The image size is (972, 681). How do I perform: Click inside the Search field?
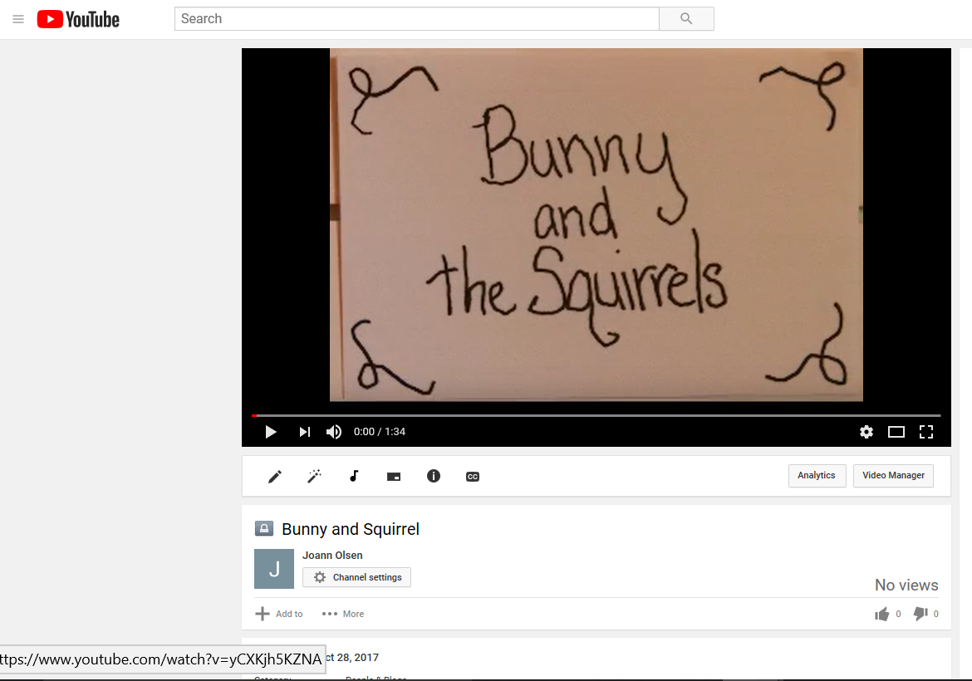point(415,18)
